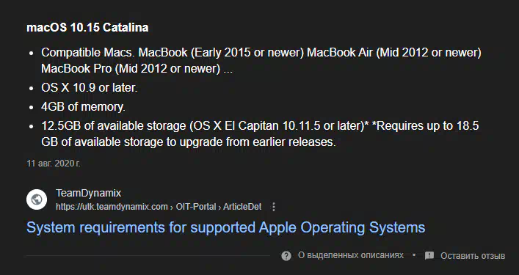Open System requirements for supported Apple Operating Systems
The width and height of the screenshot is (519, 275).
point(226,227)
